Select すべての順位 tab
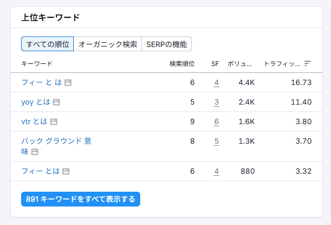The image size is (331, 225). 47,44
